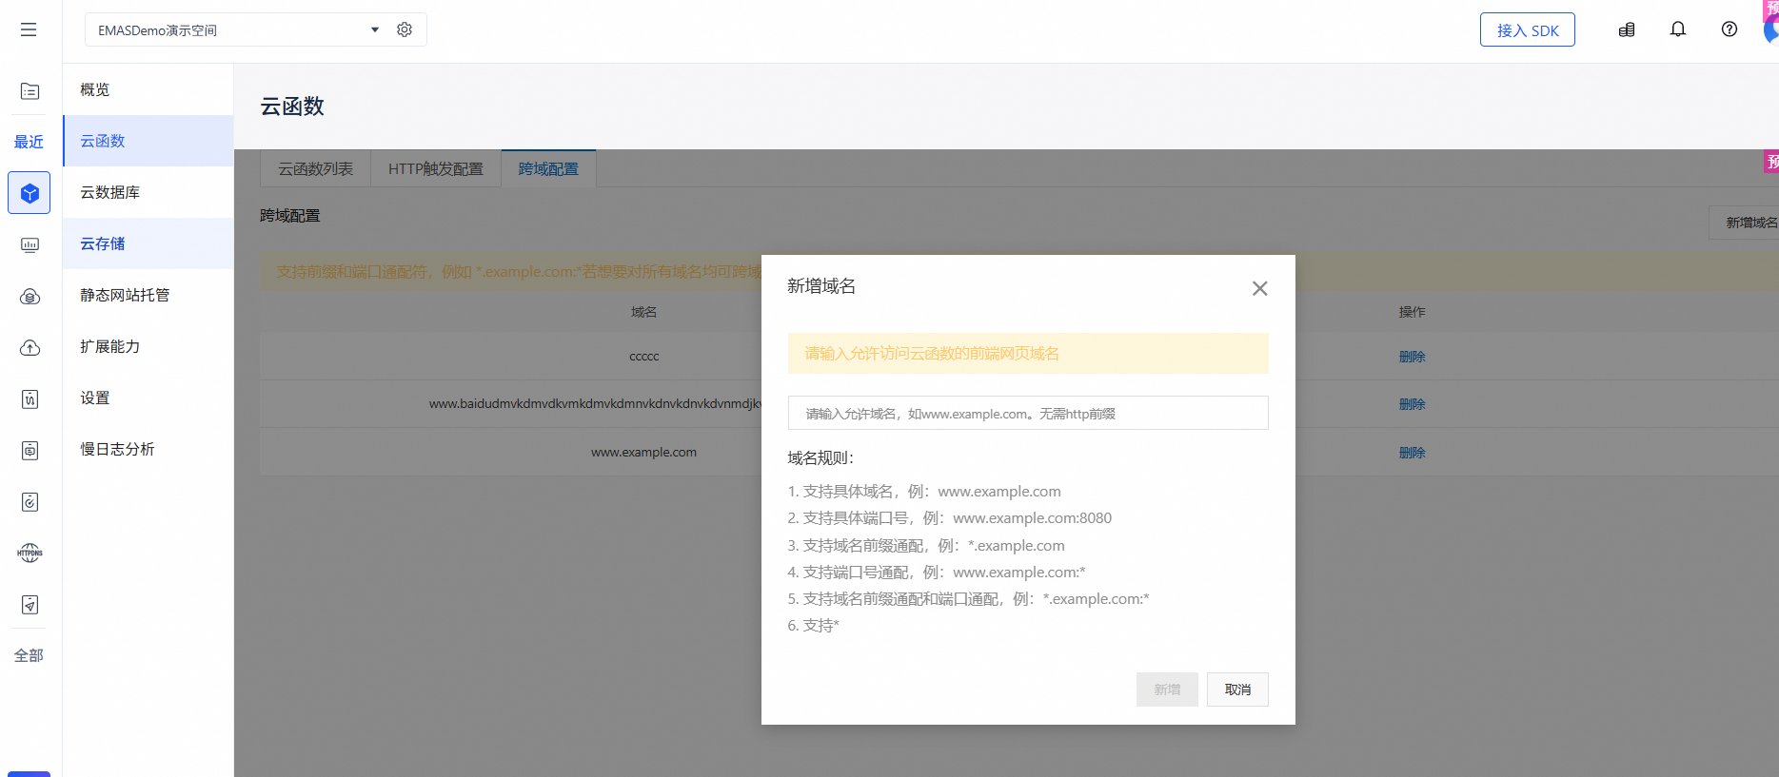Select 云函数 in side menu

pyautogui.click(x=148, y=141)
